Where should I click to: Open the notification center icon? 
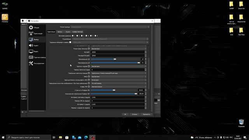click(245, 137)
